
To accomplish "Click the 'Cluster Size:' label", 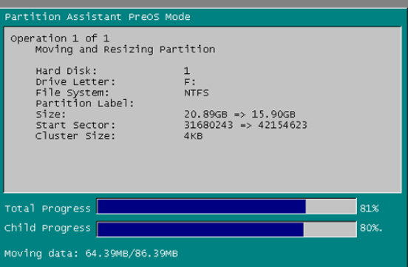I will 75,136.
